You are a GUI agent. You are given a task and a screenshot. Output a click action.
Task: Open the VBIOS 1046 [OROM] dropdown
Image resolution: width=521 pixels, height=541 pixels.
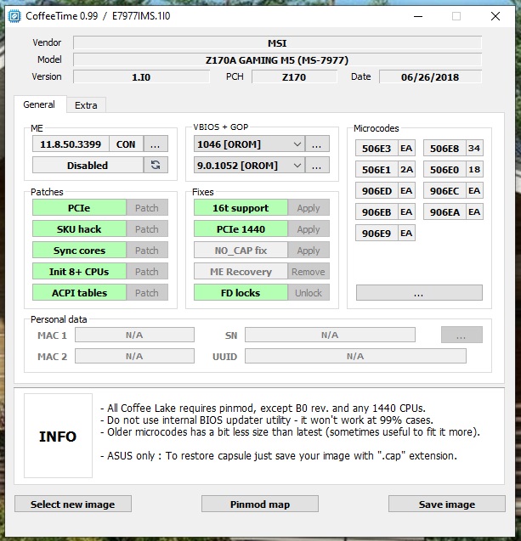click(x=249, y=144)
